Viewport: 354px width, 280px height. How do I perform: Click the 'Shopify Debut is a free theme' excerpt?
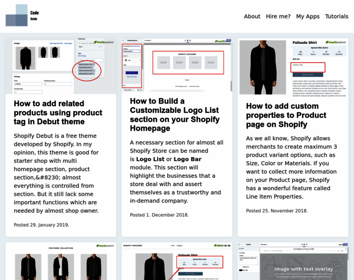(x=56, y=173)
